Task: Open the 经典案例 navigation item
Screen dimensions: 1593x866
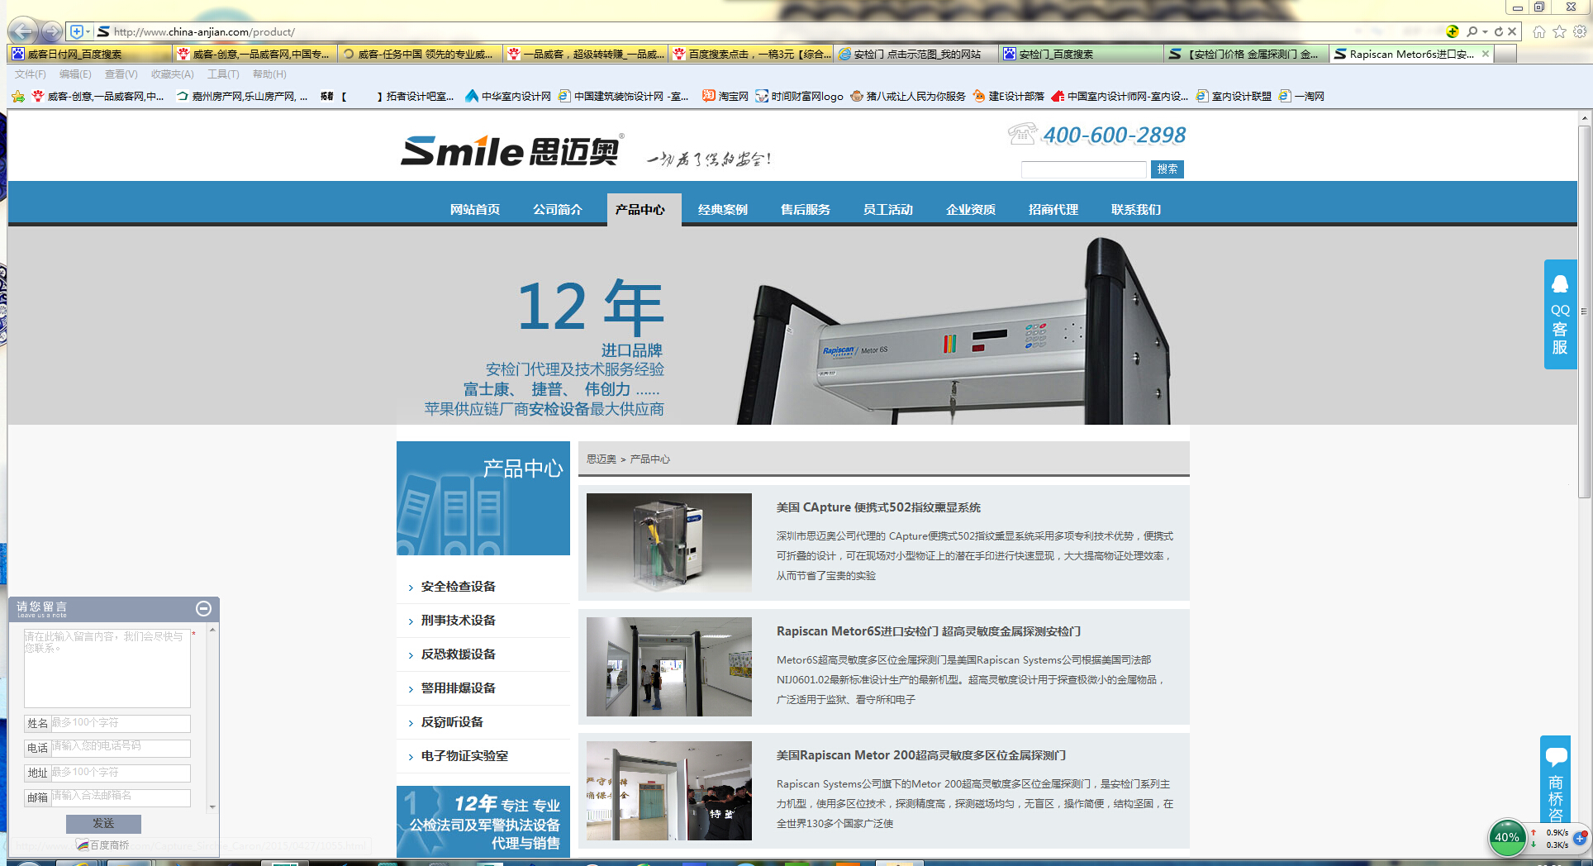Action: tap(722, 210)
